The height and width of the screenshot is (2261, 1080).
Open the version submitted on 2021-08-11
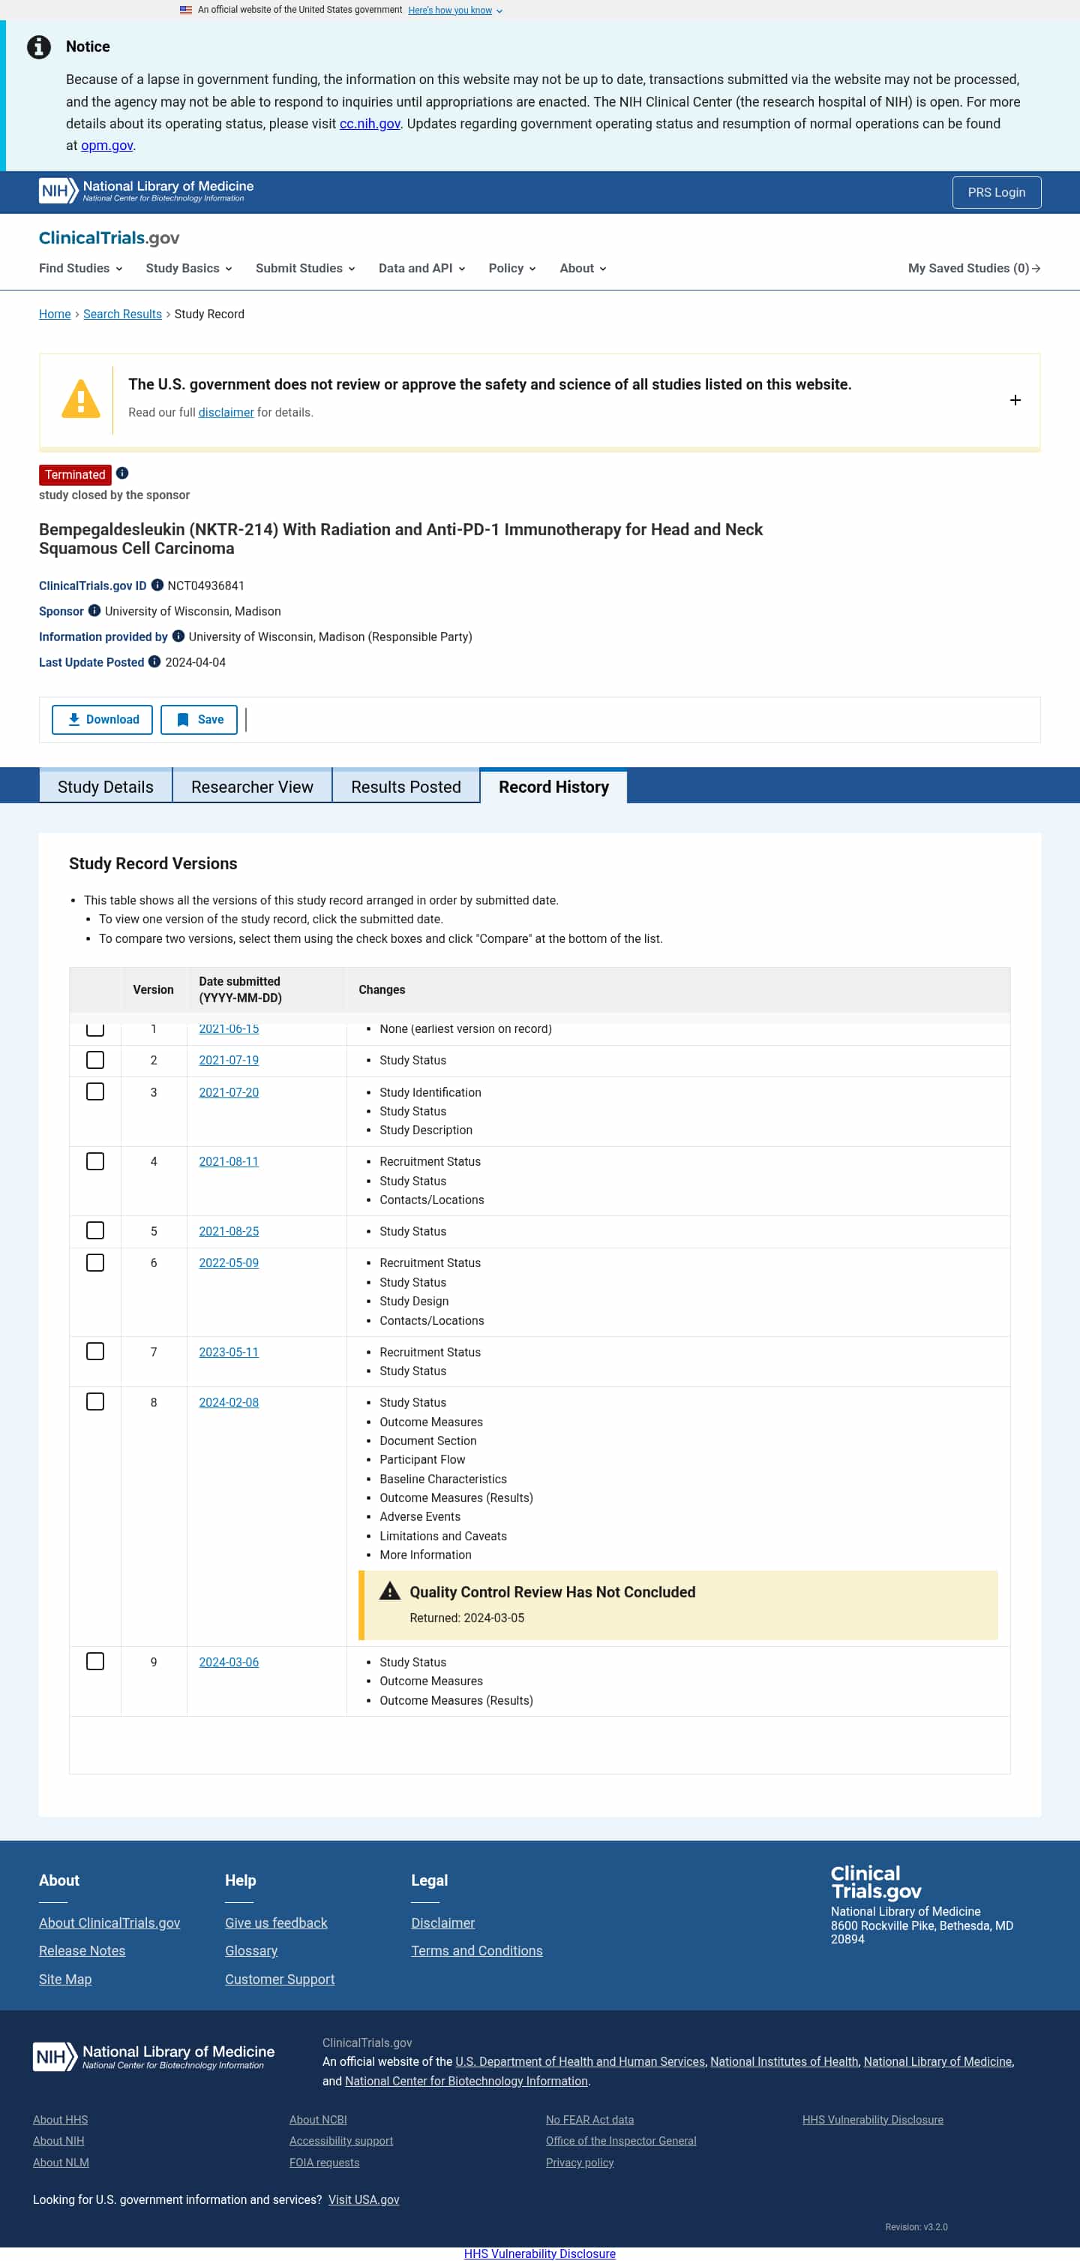click(x=229, y=1161)
